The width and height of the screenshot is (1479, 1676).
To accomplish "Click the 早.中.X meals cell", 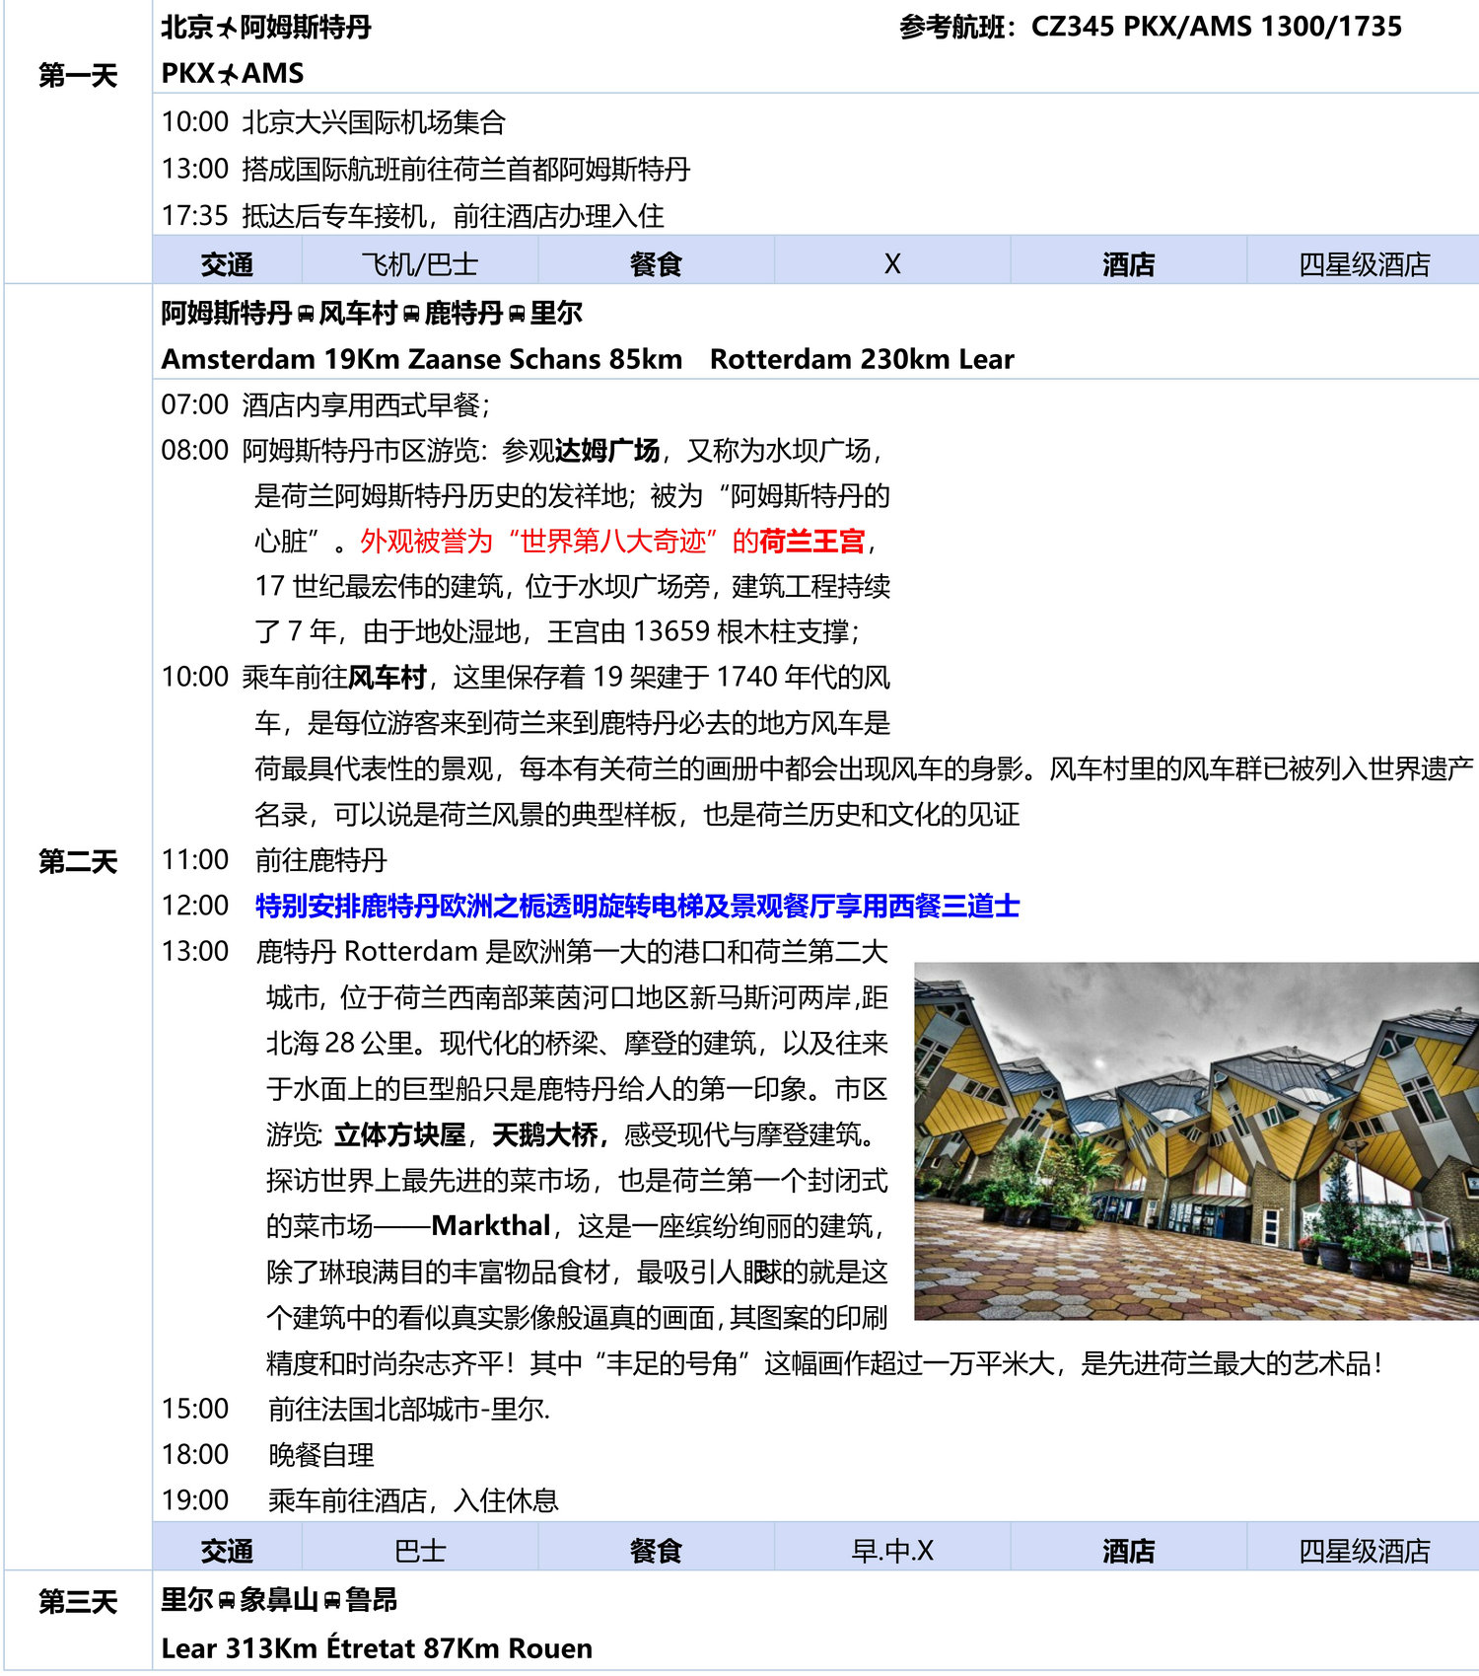I will (891, 1550).
